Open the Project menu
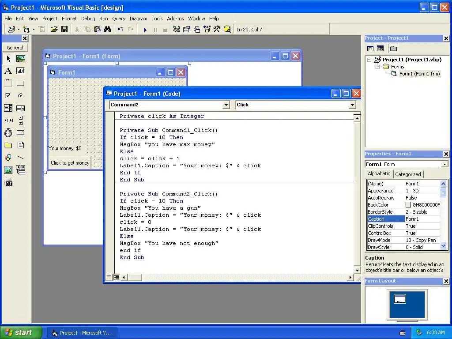The width and height of the screenshot is (452, 339). [x=50, y=19]
